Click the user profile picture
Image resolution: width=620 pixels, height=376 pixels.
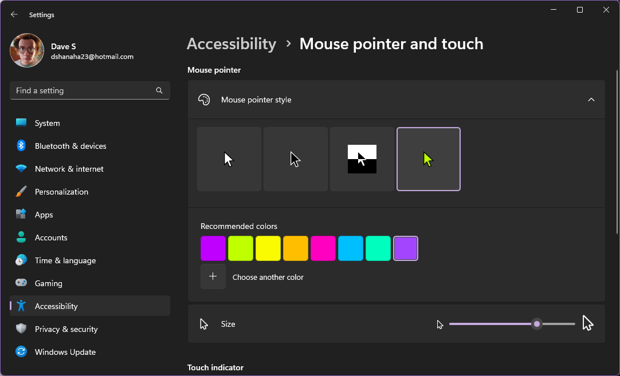(26, 50)
